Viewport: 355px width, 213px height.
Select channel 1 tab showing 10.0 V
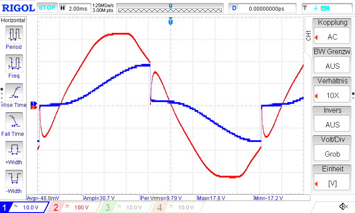point(24,207)
